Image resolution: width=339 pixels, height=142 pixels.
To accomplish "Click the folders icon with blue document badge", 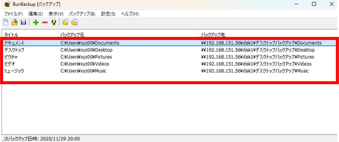I will (74, 22).
